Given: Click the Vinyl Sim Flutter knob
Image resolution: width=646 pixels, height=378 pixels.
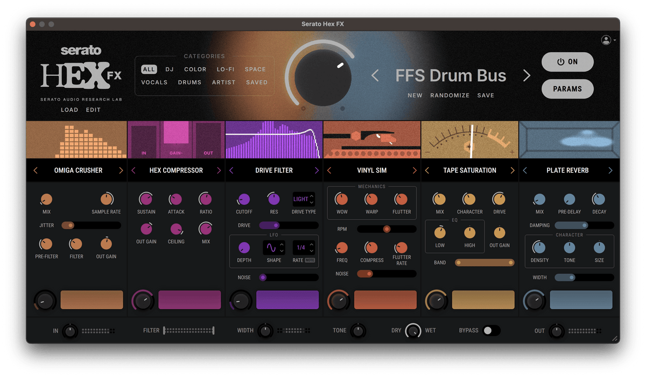Looking at the screenshot, I should 401,199.
